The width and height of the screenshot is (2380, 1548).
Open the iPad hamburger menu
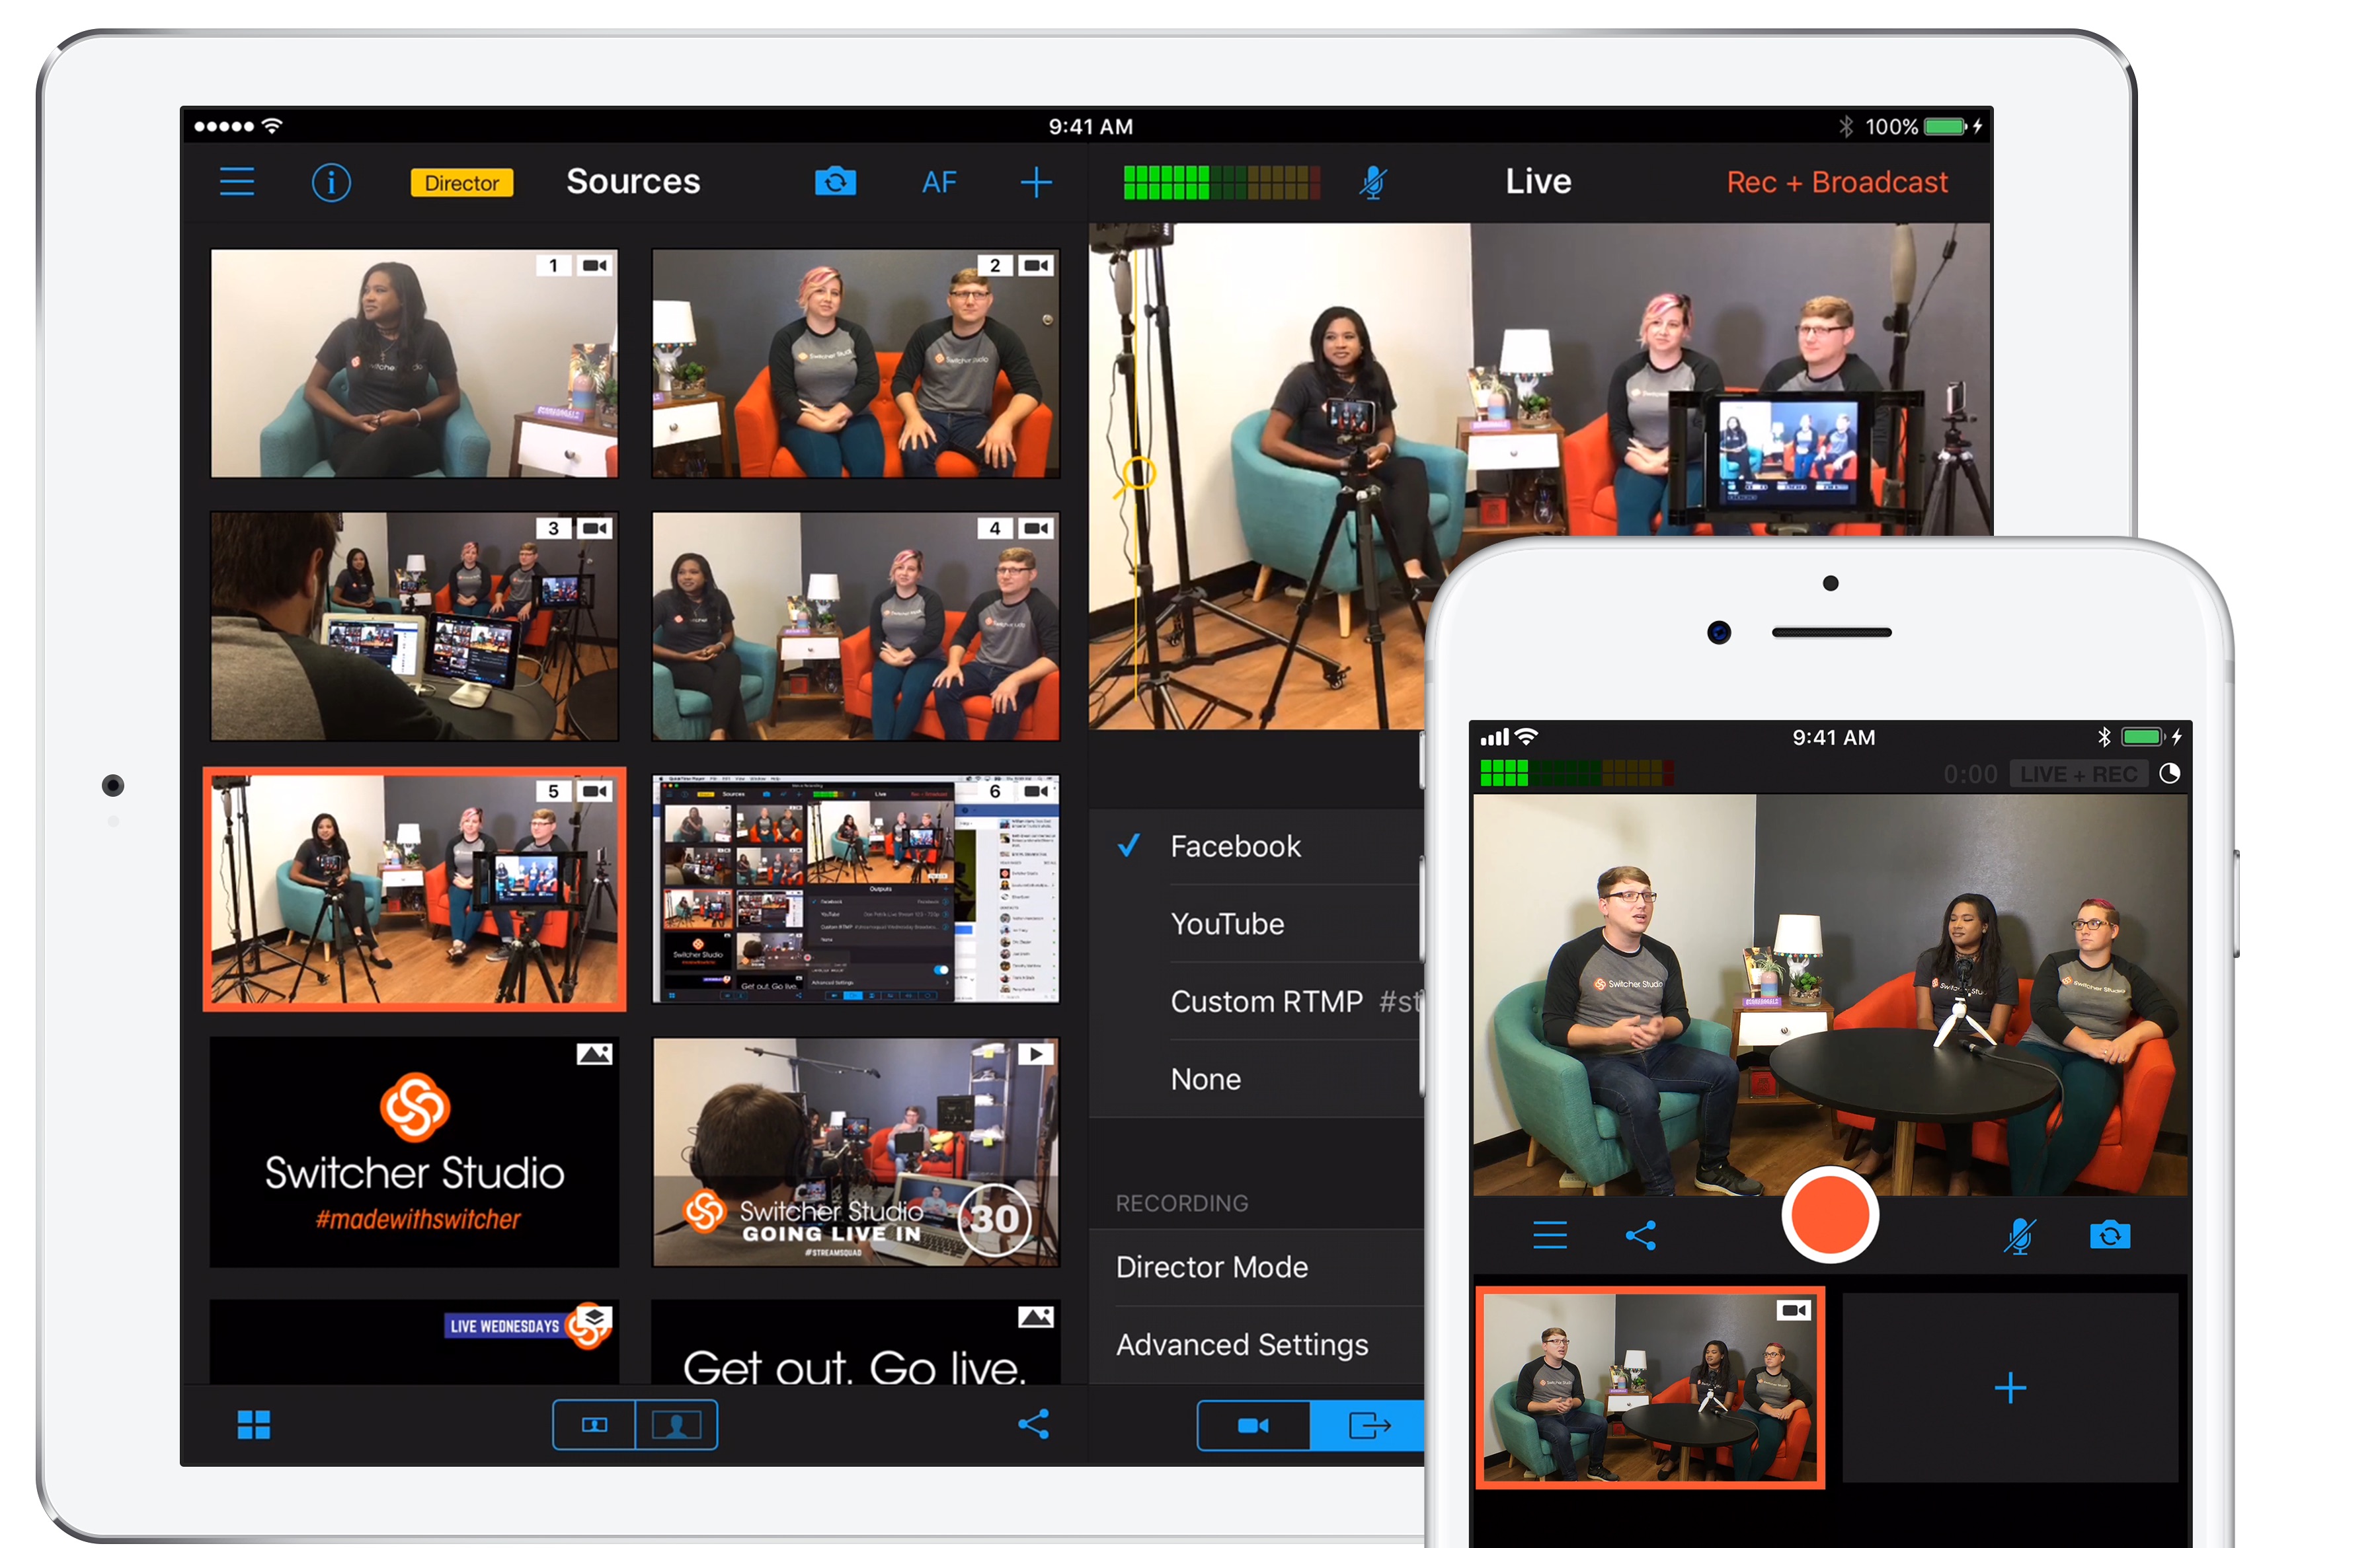click(237, 182)
